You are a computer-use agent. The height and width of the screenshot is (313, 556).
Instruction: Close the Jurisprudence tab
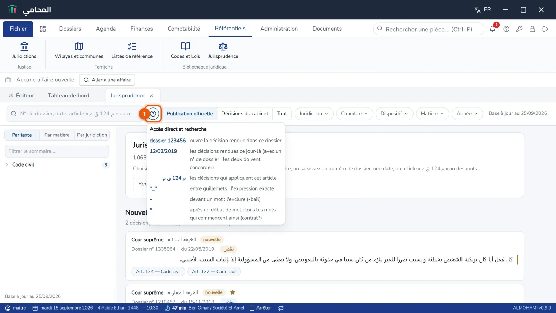pyautogui.click(x=152, y=96)
